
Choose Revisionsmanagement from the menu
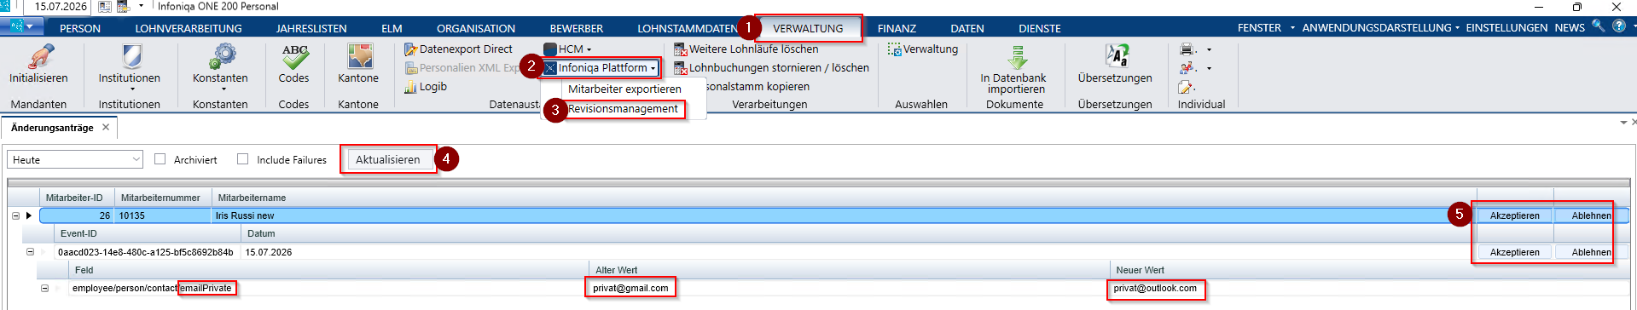point(623,109)
